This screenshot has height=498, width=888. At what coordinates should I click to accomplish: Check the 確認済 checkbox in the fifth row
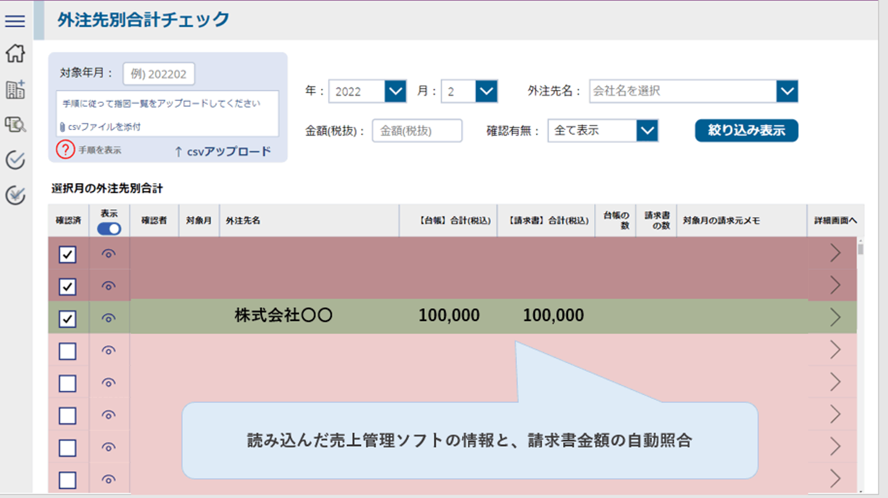67,383
